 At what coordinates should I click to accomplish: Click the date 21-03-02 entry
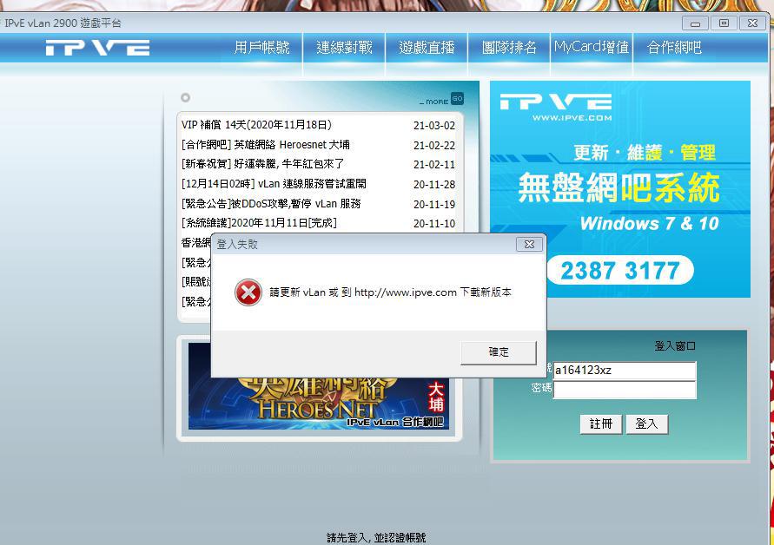click(x=434, y=126)
